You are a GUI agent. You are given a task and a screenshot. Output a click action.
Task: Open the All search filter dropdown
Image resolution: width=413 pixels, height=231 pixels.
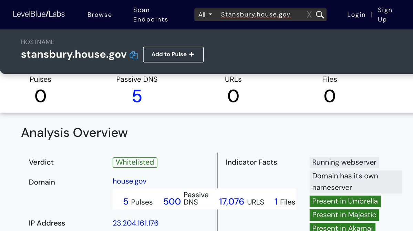coord(205,14)
